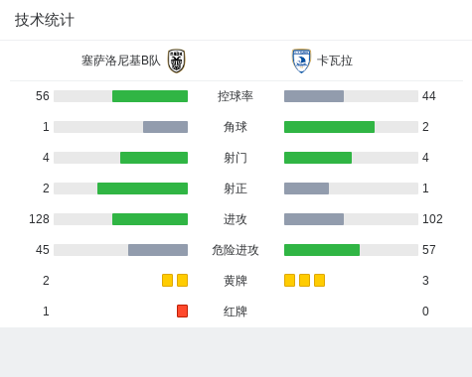Viewport: 472px width, 377px height.
Task: Click the 危险进攻 green bar showing 57
Action: click(322, 250)
